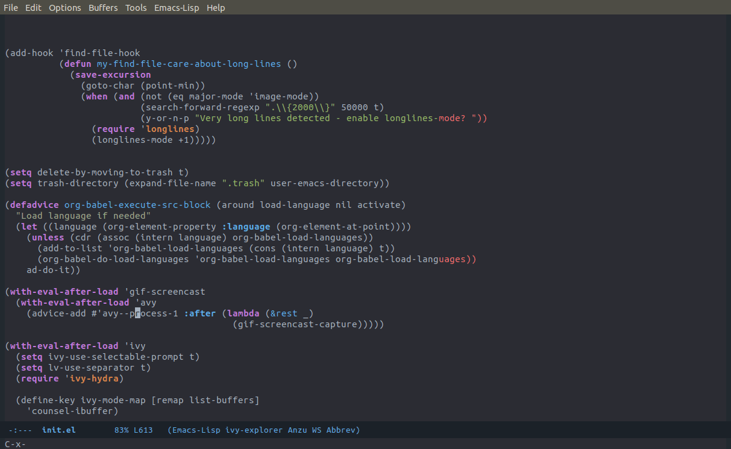The height and width of the screenshot is (449, 731).
Task: Click lv-use-separator variable
Action: [x=92, y=368]
